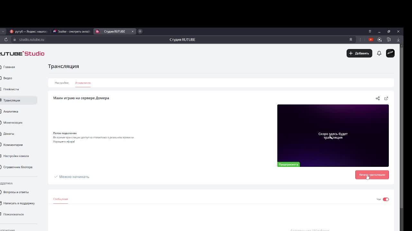Click the red YouTube extension icon
This screenshot has width=412, height=231.
371,39
